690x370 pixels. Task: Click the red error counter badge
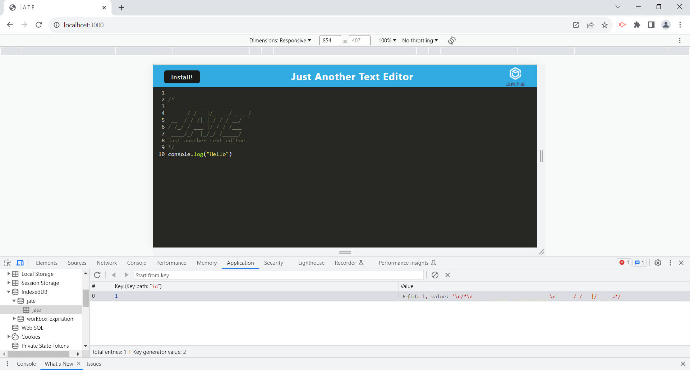624,262
